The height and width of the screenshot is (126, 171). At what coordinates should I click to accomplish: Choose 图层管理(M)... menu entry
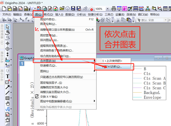(65, 35)
